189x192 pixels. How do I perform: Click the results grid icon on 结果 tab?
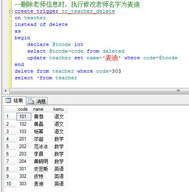[8, 101]
